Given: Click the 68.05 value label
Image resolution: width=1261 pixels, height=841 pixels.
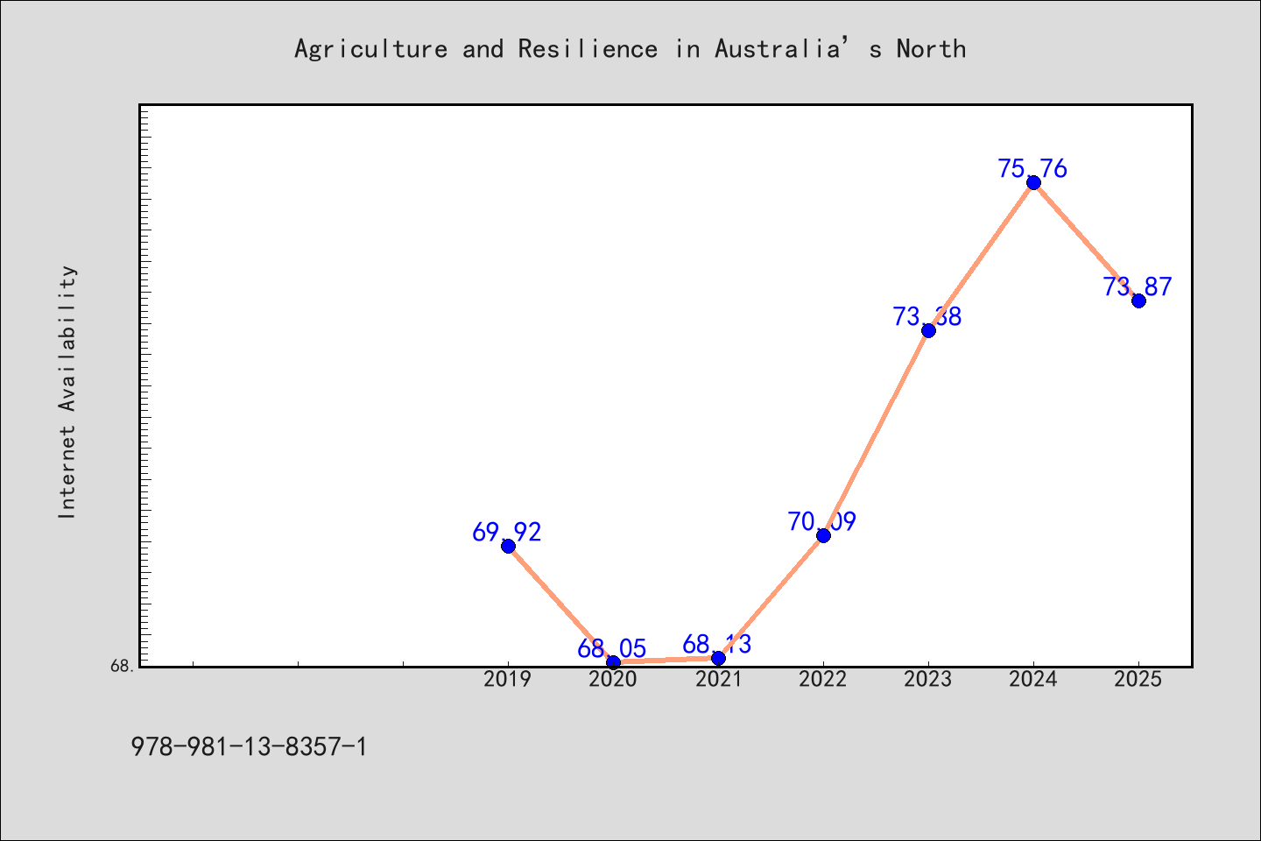Looking at the screenshot, I should (613, 648).
